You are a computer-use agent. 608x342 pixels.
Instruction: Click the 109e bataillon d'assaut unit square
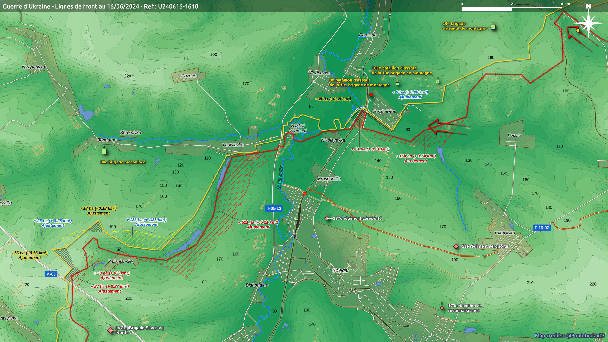pos(438,81)
